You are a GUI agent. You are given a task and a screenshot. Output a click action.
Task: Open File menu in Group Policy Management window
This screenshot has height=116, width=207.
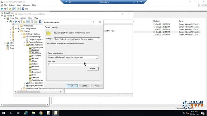coord(5,5)
